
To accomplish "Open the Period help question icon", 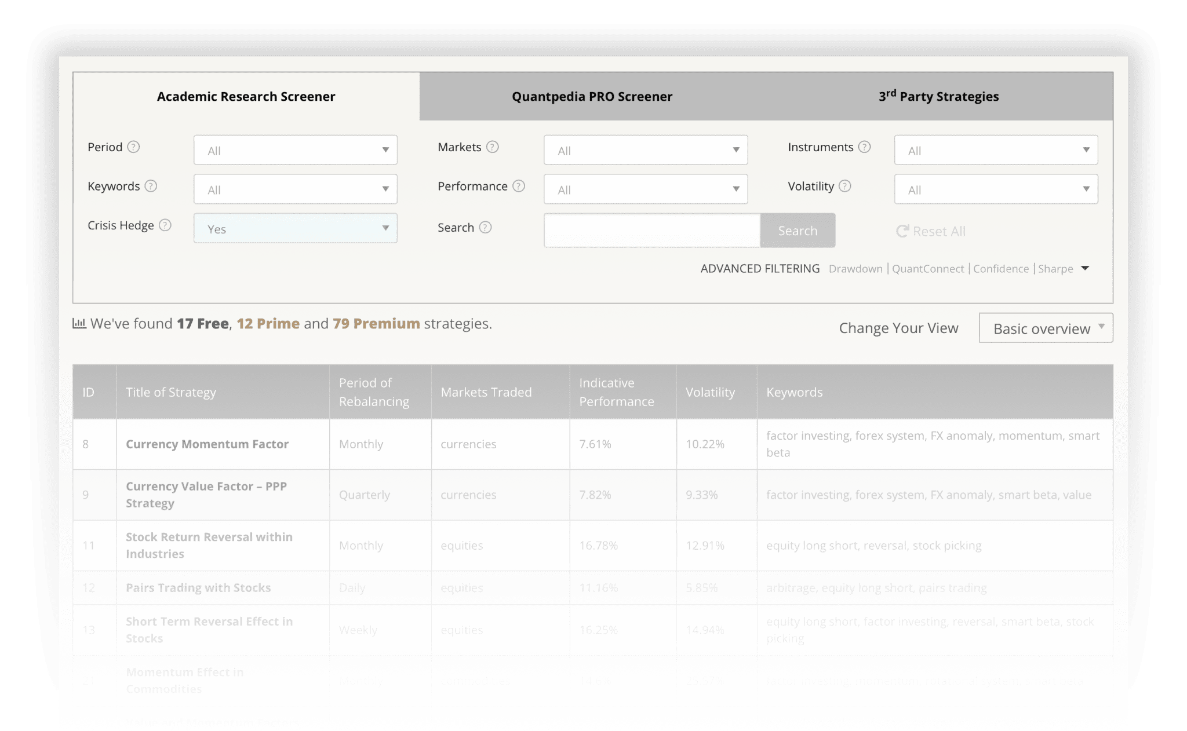I will coord(133,147).
